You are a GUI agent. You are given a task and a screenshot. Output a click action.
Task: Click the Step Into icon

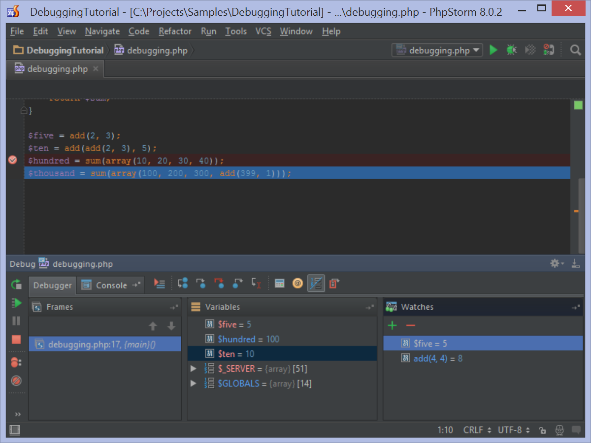click(x=200, y=283)
